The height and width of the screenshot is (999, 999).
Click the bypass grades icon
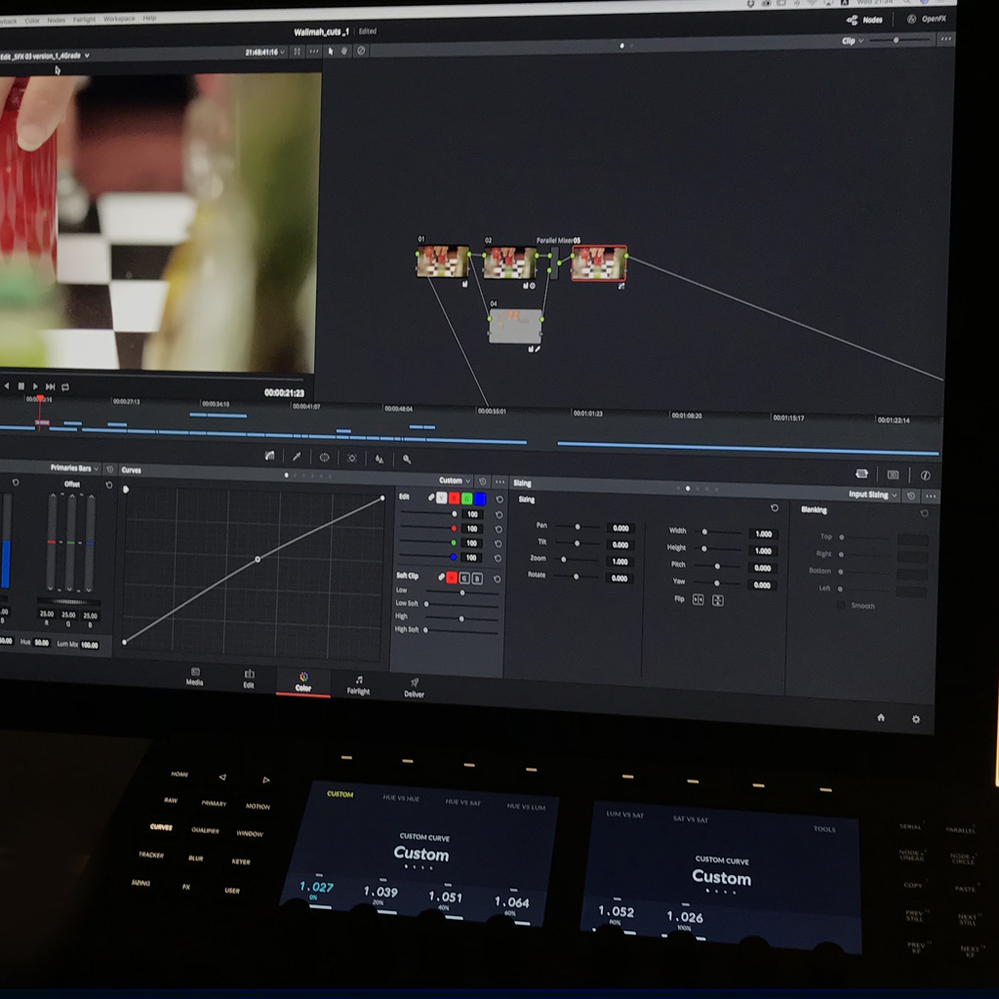tap(361, 51)
